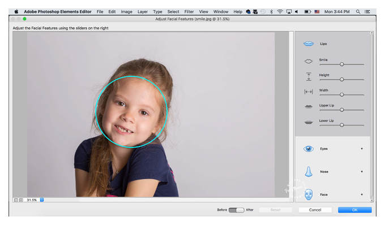Open the Layer menu
This screenshot has height=225, width=385.
pyautogui.click(x=143, y=11)
